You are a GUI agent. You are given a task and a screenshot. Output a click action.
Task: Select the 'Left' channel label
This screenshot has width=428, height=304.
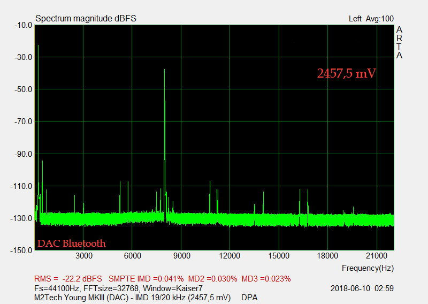(355, 19)
